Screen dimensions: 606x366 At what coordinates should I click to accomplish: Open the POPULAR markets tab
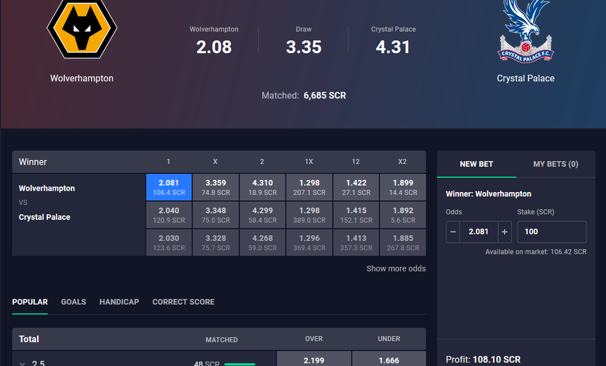(x=30, y=302)
